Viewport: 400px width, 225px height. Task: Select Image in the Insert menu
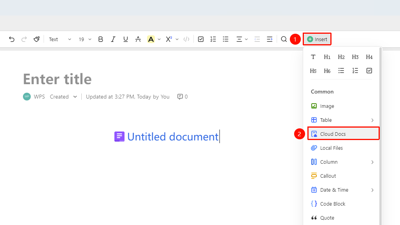click(343, 106)
